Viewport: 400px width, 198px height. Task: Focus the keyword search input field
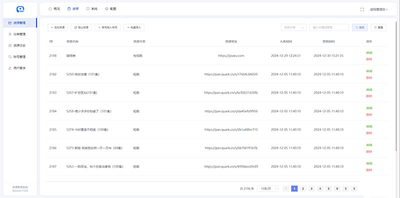[x=329, y=27]
